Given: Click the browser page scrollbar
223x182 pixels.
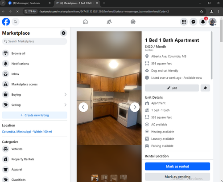Looking at the screenshot, I should tap(221, 31).
